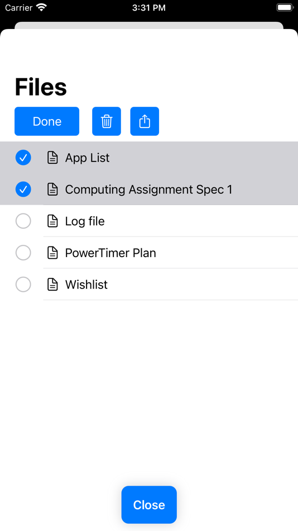The width and height of the screenshot is (298, 531).
Task: Choose the Wishlist file name
Action: (x=86, y=285)
